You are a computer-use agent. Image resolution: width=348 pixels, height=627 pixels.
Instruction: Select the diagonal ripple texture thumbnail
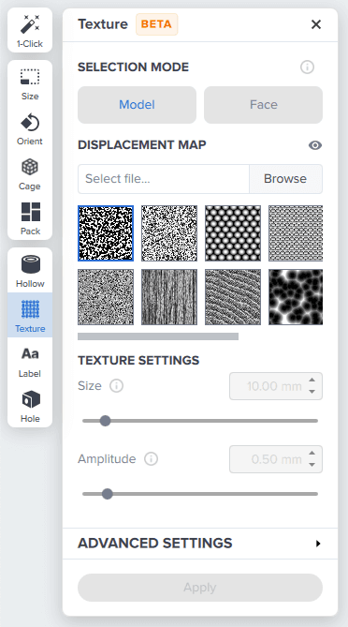[233, 297]
